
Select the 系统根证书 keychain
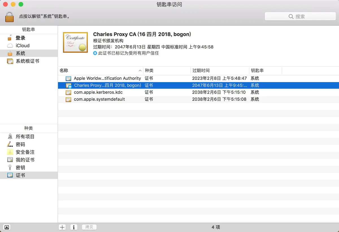[29, 61]
